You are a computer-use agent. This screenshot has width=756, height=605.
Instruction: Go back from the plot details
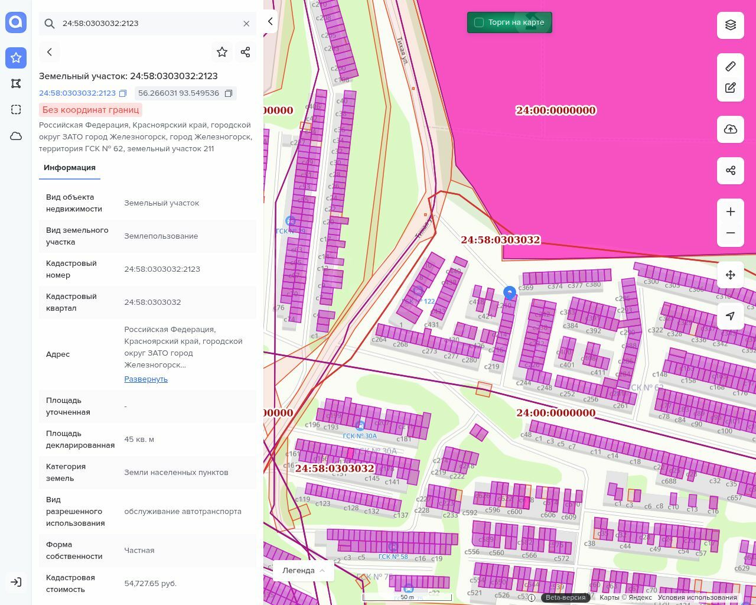pyautogui.click(x=50, y=52)
